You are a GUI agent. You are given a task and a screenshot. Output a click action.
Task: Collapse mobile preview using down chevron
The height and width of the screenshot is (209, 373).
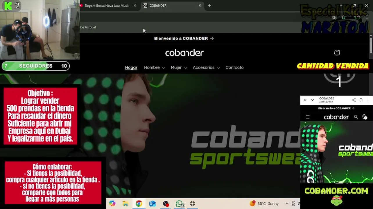pyautogui.click(x=312, y=100)
